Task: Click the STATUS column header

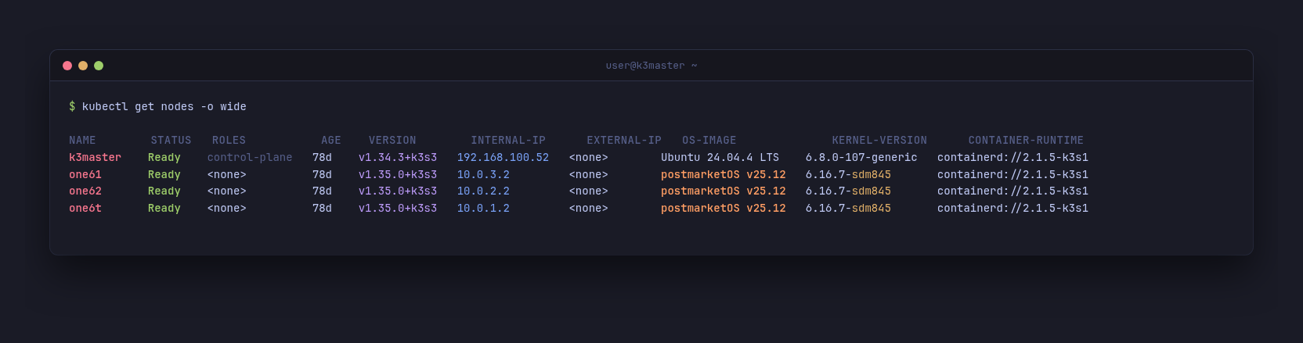Action: [x=171, y=141]
